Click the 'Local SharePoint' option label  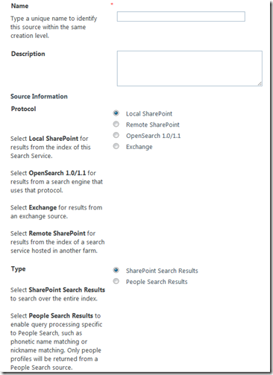tap(149, 114)
